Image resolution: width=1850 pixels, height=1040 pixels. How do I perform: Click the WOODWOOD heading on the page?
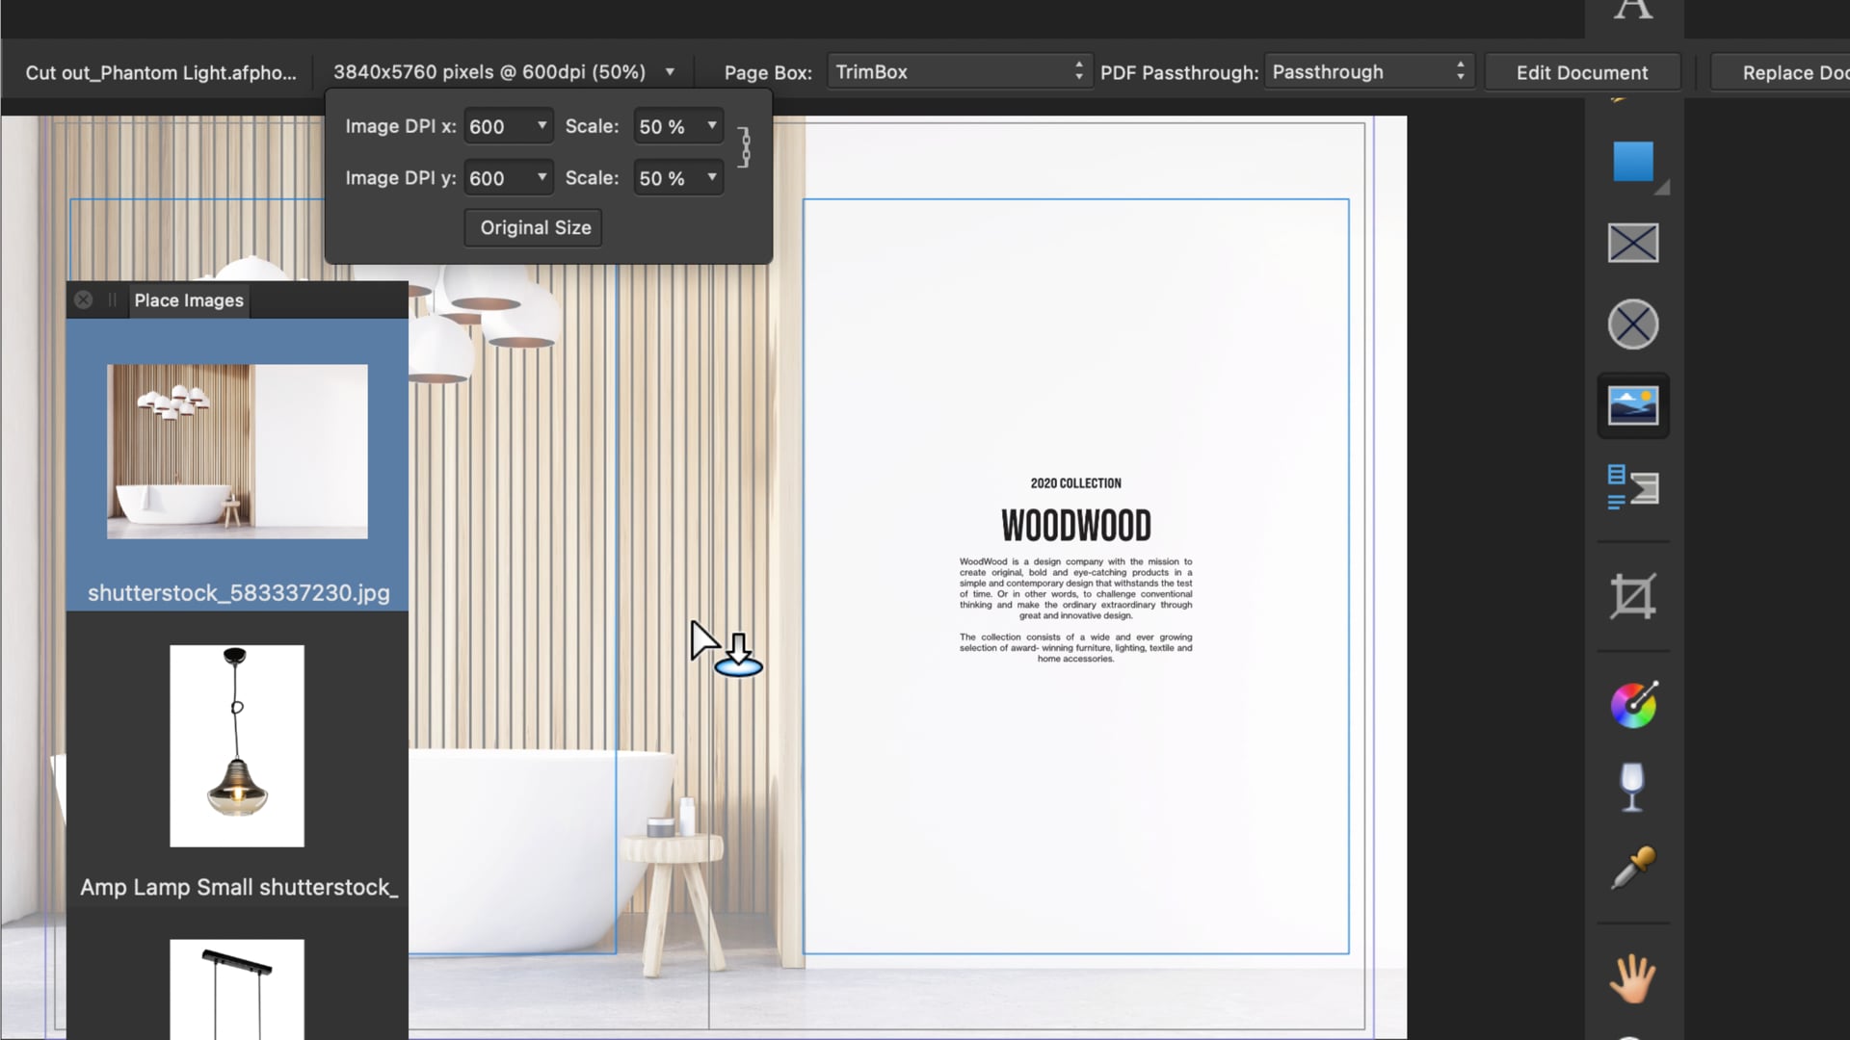[1076, 526]
